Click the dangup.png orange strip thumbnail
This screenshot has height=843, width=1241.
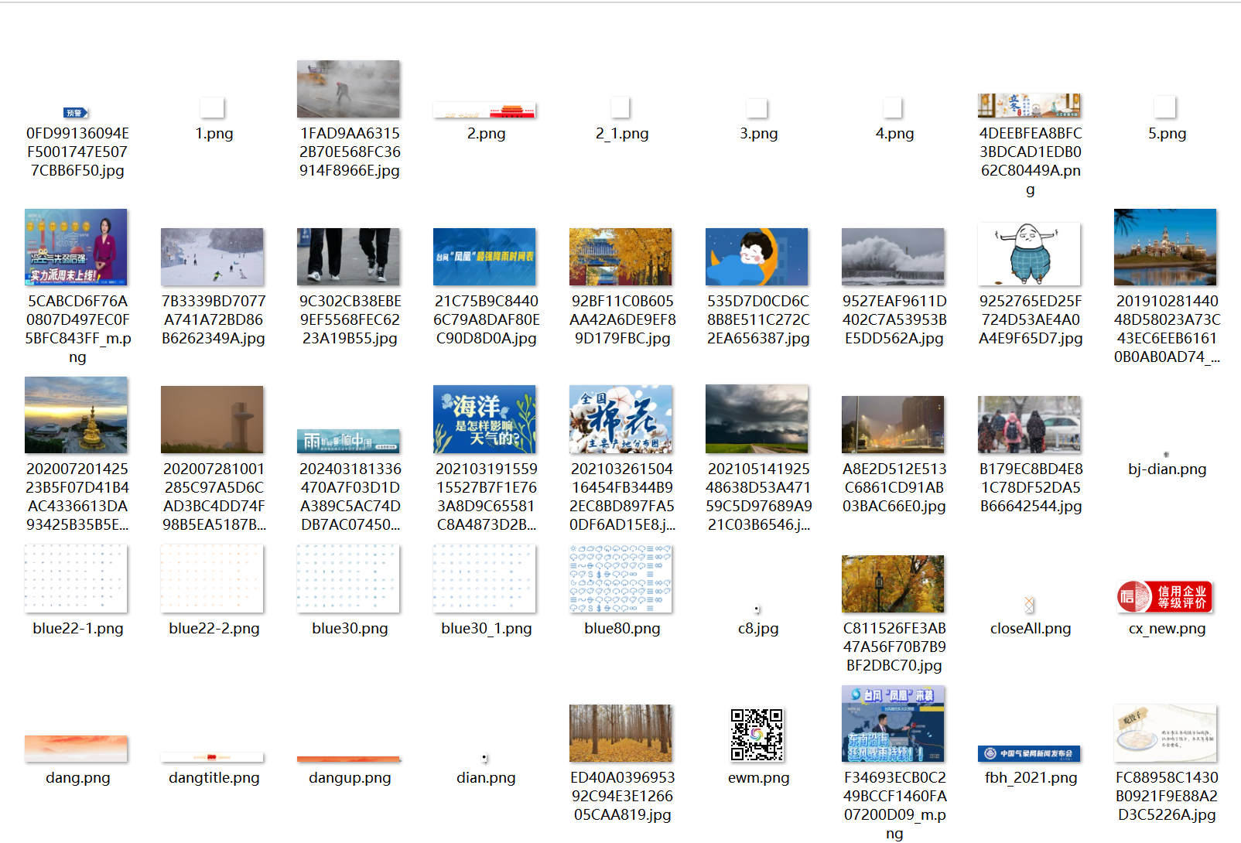click(348, 759)
